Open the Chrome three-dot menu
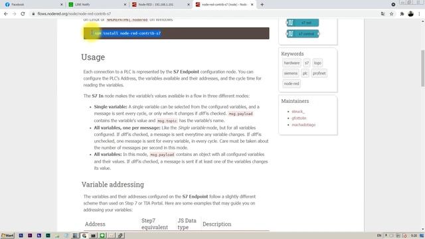Screen dimensions: 425x239 (x=419, y=13)
